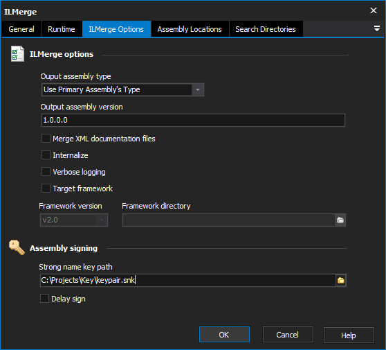The image size is (386, 350).
Task: Browse for strong name key file
Action: click(x=341, y=280)
